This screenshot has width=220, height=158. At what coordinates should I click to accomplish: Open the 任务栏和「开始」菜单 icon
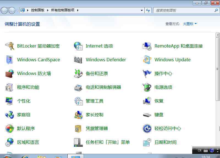coord(78,142)
